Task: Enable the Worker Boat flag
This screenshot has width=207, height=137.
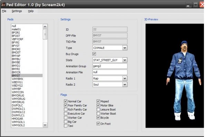Action: (98, 113)
